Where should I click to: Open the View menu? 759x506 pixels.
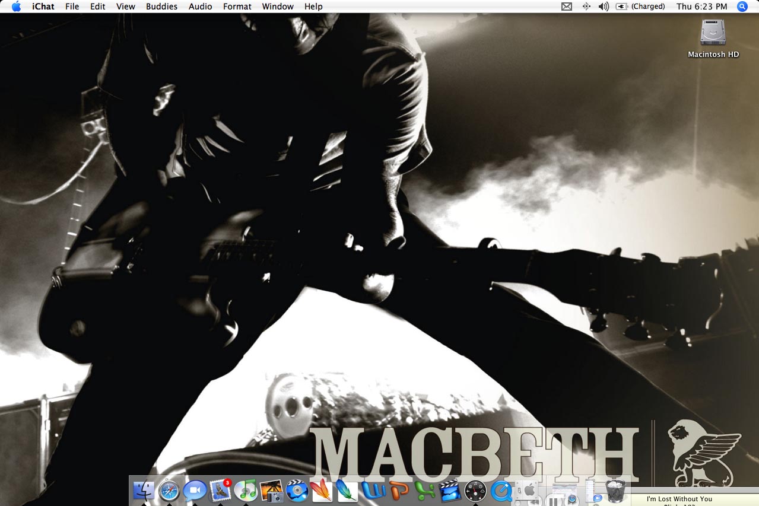126,7
